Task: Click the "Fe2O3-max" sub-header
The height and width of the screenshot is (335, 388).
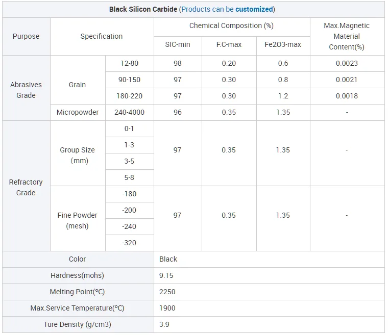Action: (x=283, y=44)
